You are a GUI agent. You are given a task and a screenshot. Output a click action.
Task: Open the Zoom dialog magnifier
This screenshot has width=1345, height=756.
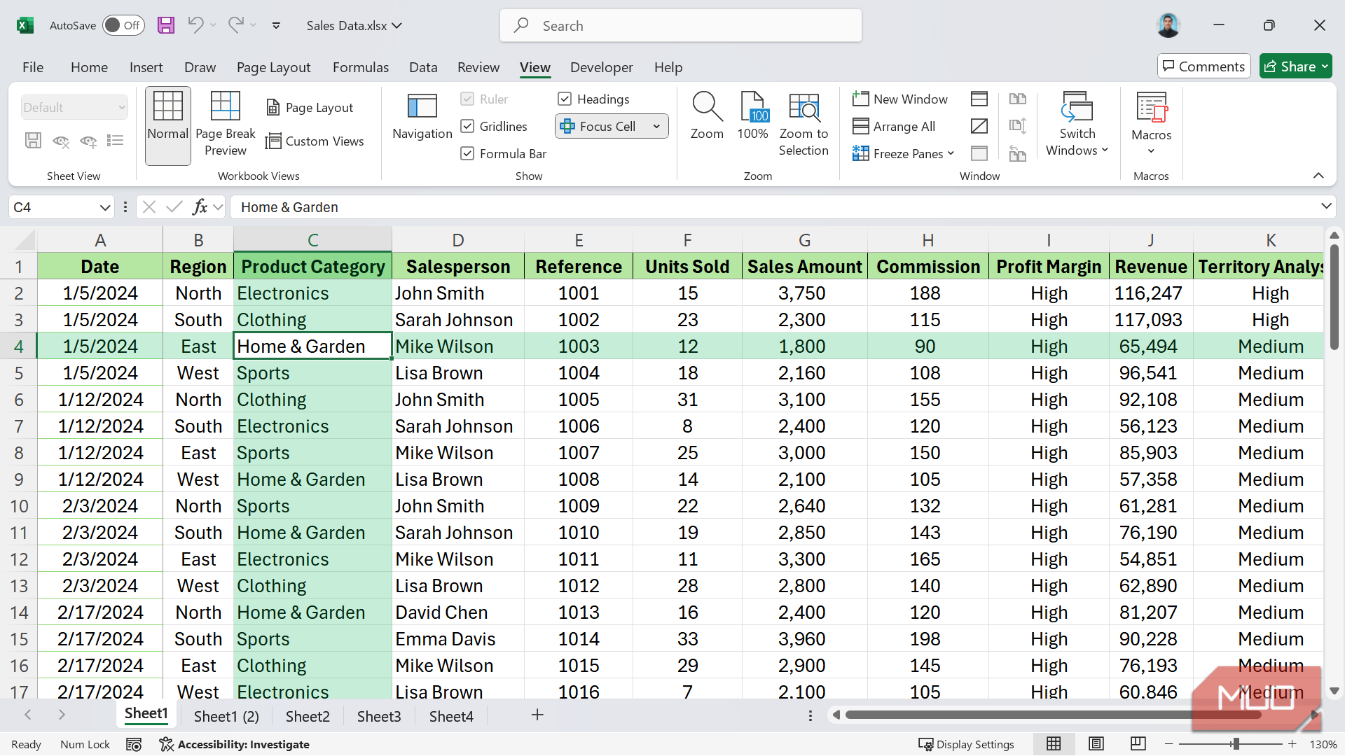point(707,116)
